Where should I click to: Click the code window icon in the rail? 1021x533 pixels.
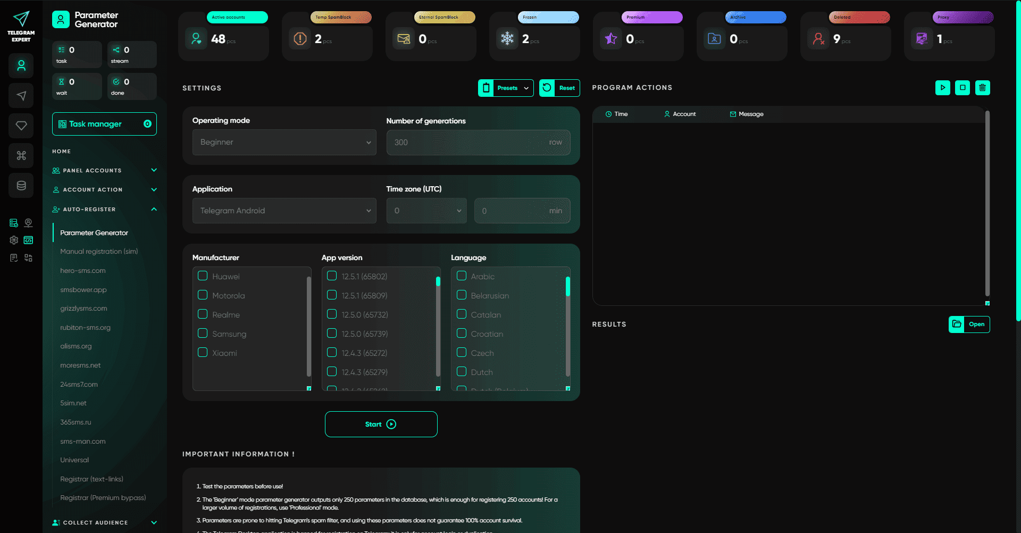click(29, 240)
